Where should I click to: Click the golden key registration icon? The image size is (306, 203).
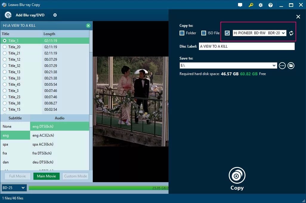(x=251, y=5)
